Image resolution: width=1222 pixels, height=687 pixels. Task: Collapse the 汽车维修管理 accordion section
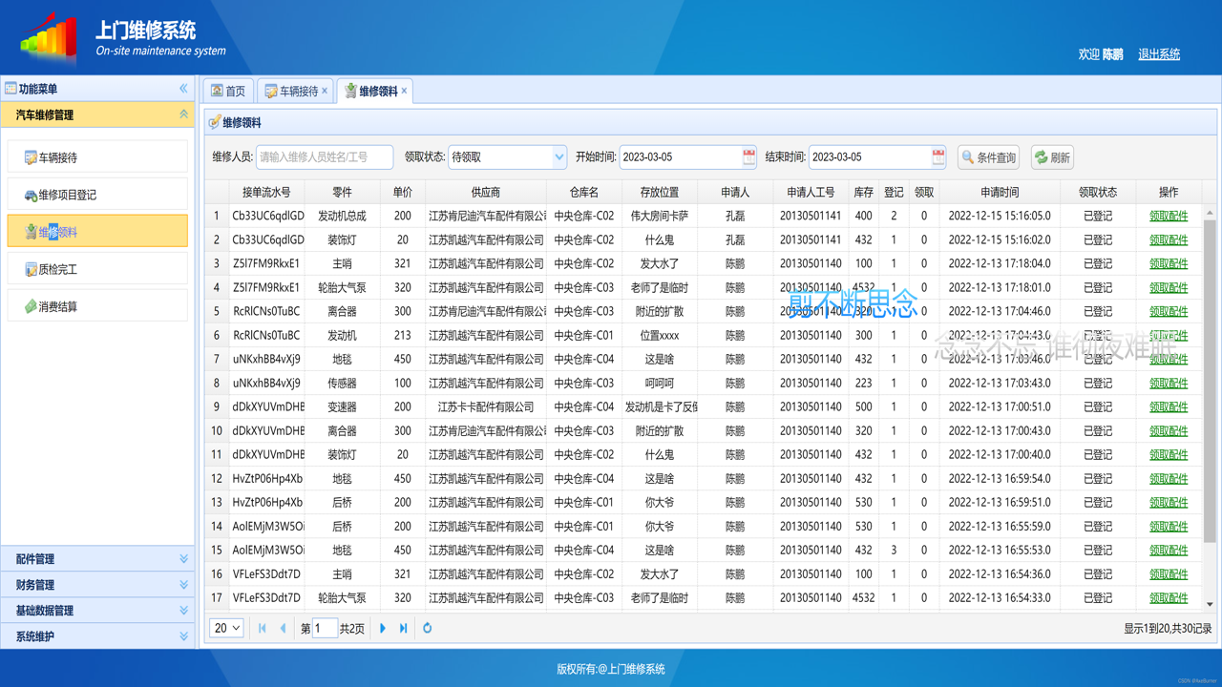tap(183, 114)
